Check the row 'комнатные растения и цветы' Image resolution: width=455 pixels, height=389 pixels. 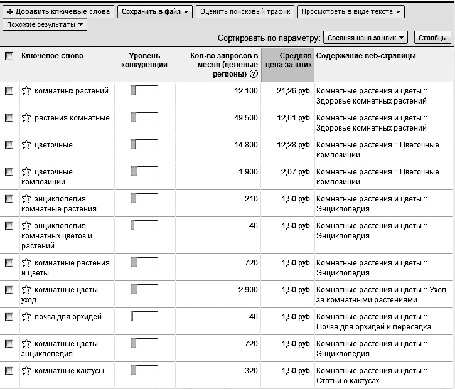point(9,263)
